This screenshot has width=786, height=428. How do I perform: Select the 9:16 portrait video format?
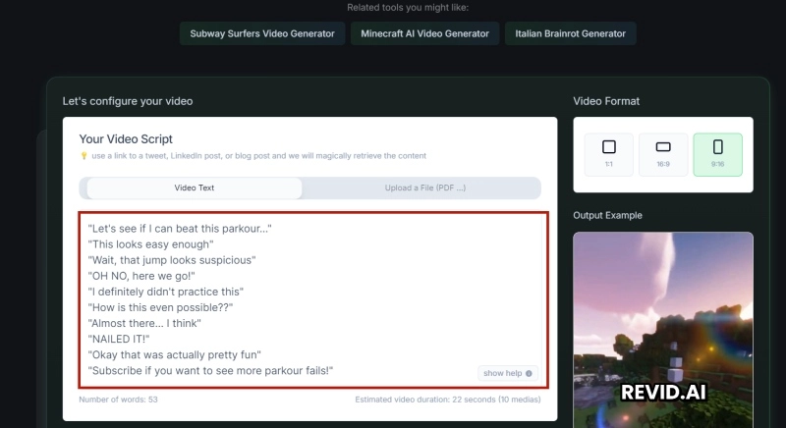tap(717, 154)
